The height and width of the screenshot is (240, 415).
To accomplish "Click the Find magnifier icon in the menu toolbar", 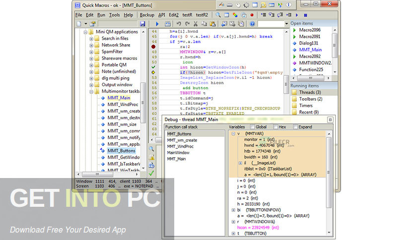I will coord(218,15).
